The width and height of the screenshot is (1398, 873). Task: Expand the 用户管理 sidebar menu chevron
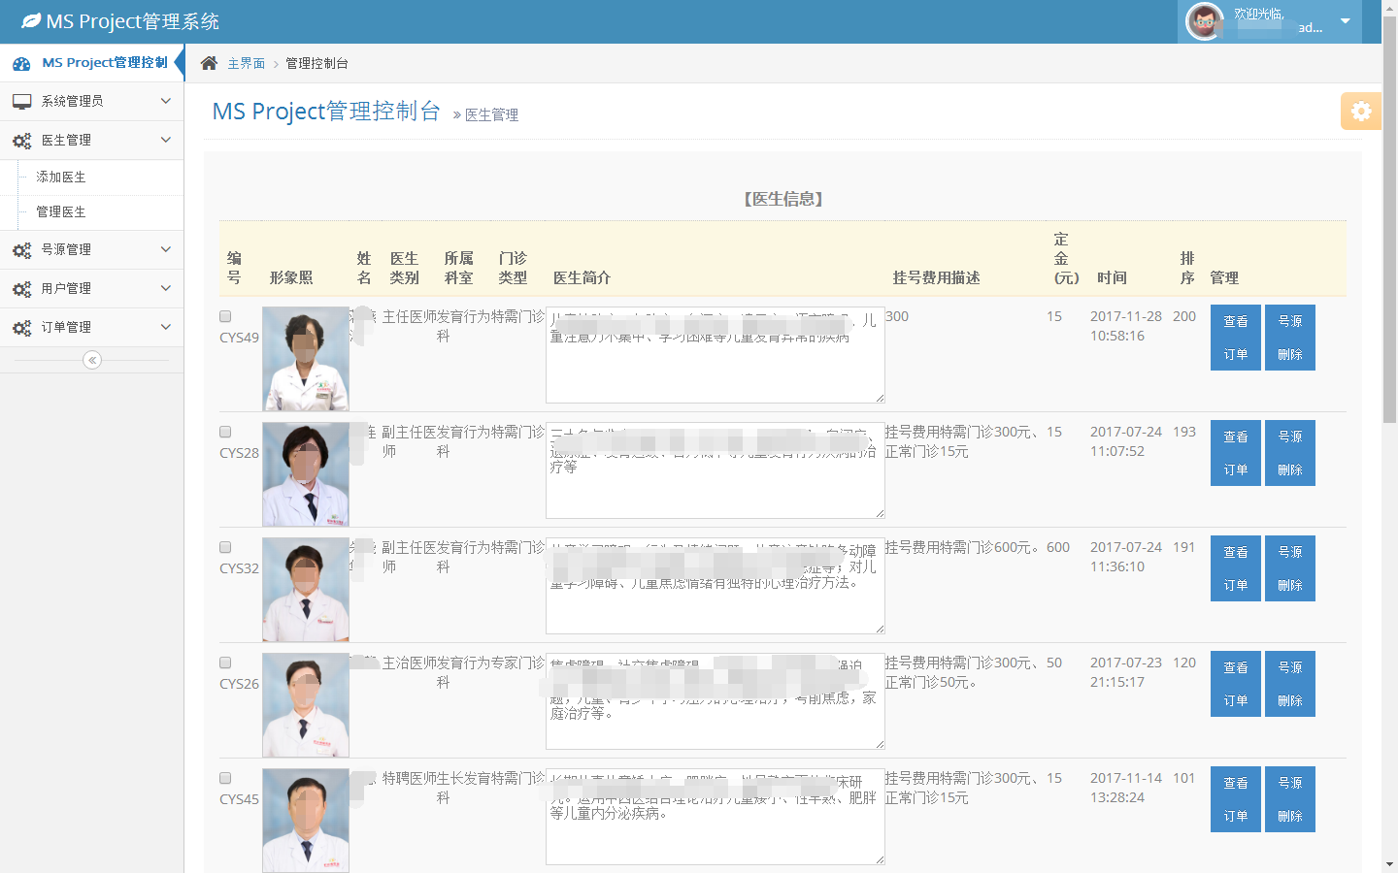click(166, 288)
